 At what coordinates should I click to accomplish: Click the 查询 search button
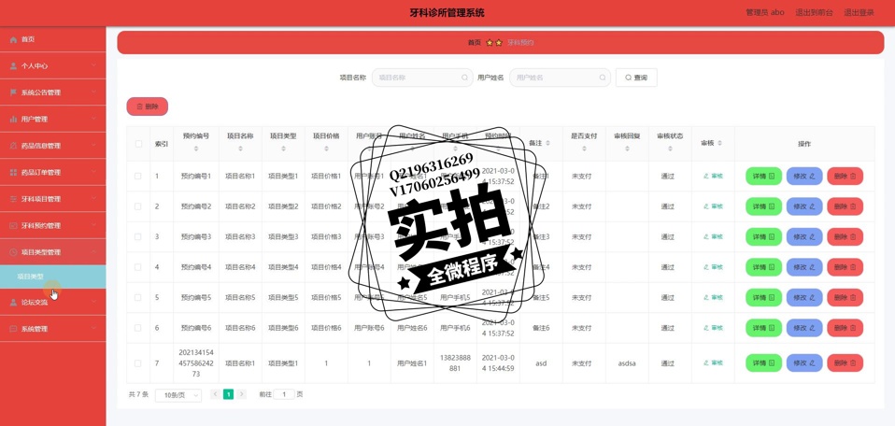pos(636,78)
